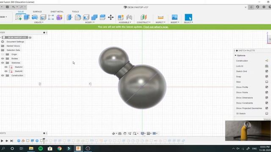This screenshot has width=271, height=152.
Task: Switch to the Solid tab
Action: (x=21, y=11)
